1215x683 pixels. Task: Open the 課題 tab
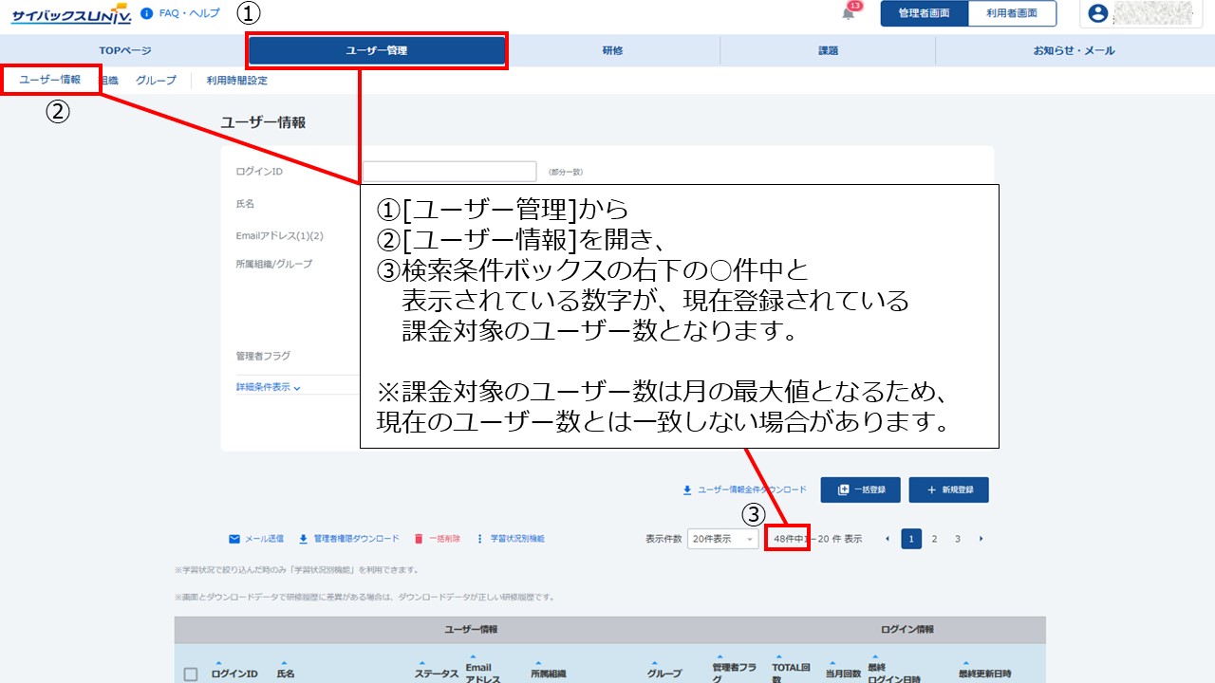point(828,50)
